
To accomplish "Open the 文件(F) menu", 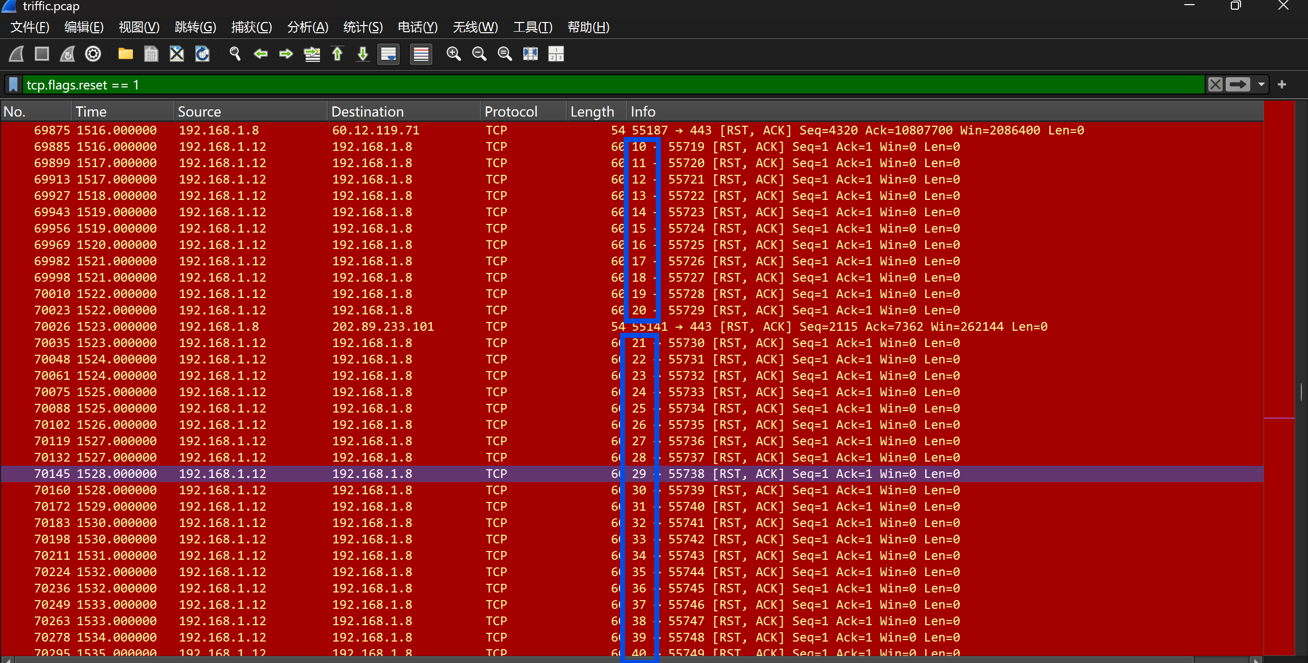I will 30,27.
